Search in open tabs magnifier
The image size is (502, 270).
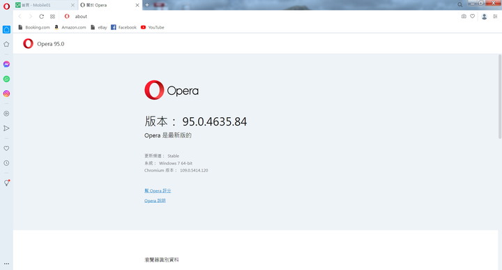click(x=459, y=4)
